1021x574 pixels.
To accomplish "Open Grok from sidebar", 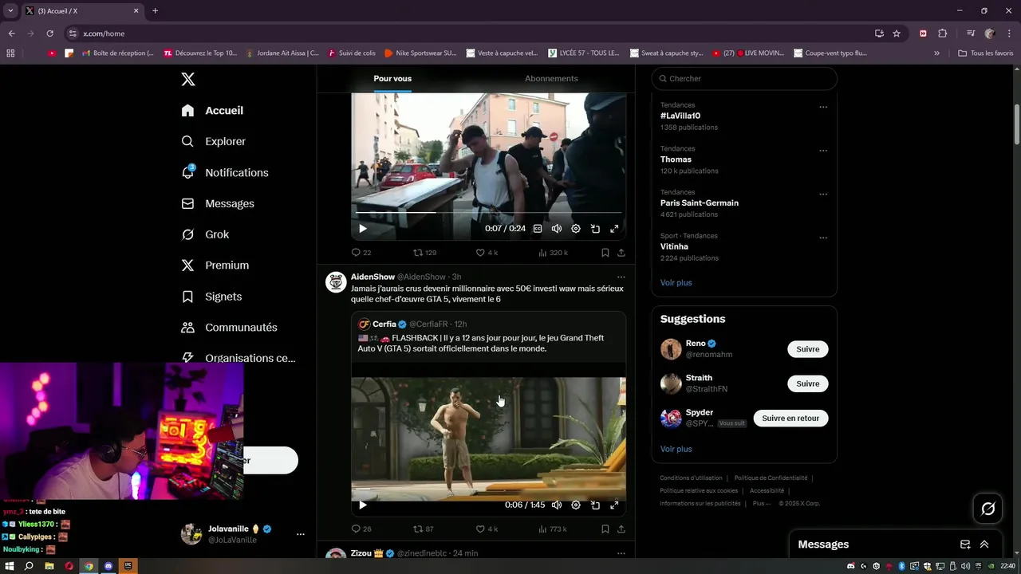I will (x=205, y=234).
